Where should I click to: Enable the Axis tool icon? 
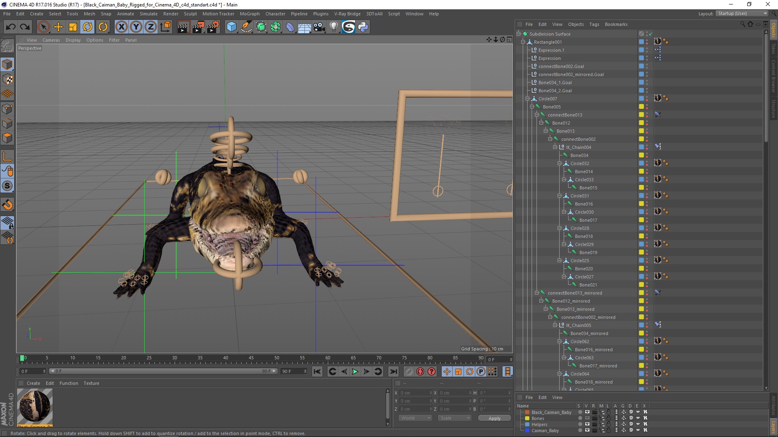click(7, 156)
